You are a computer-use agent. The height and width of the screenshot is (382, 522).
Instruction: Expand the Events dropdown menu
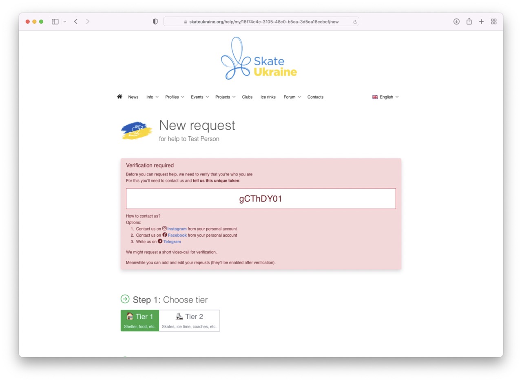(199, 97)
